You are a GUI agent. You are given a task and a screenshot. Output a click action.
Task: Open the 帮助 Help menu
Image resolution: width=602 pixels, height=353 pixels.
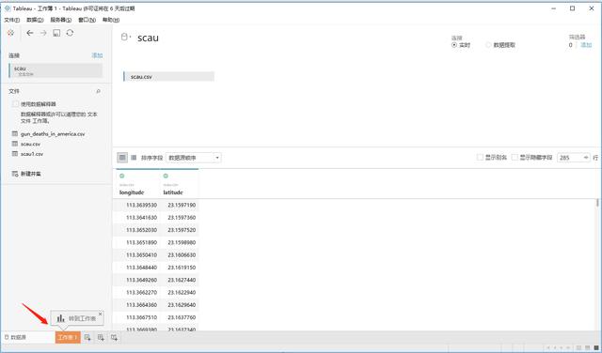pos(111,20)
